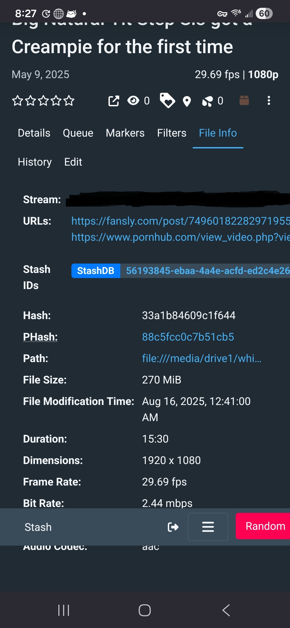Open the hamburger navigation menu
Viewport: 290px width, 628px height.
(208, 527)
